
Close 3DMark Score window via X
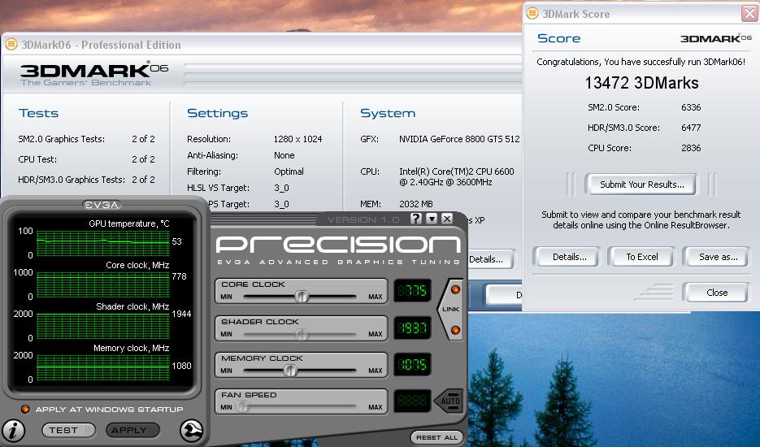(749, 14)
